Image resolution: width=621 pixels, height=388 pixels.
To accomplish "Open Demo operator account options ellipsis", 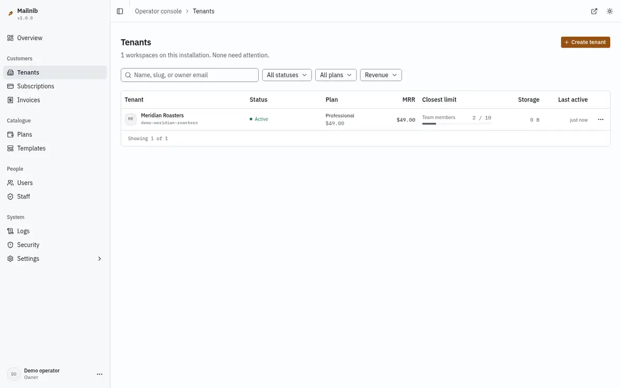I will pos(100,374).
